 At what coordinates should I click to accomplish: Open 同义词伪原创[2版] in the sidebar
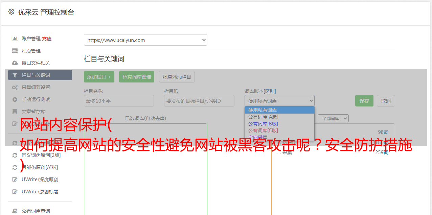(41, 155)
